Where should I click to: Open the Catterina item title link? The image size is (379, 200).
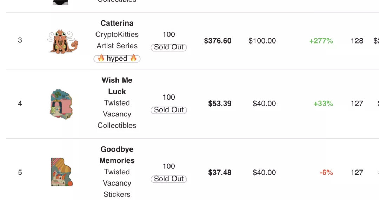pos(117,23)
